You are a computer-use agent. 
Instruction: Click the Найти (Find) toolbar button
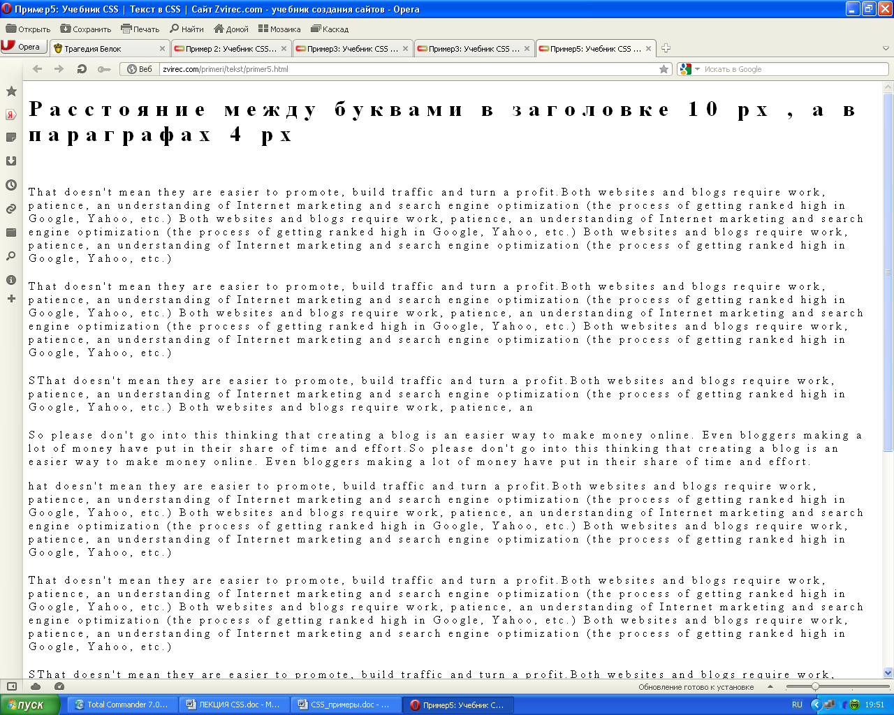187,29
